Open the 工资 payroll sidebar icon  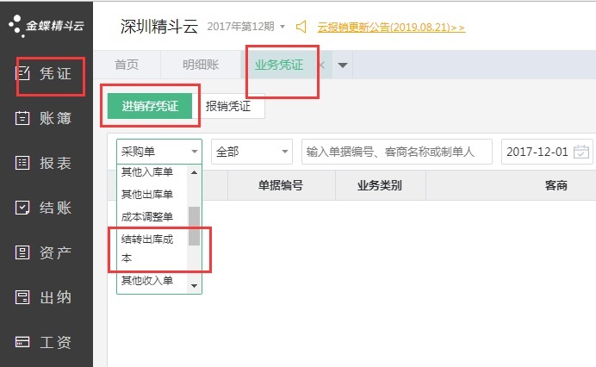coord(22,342)
